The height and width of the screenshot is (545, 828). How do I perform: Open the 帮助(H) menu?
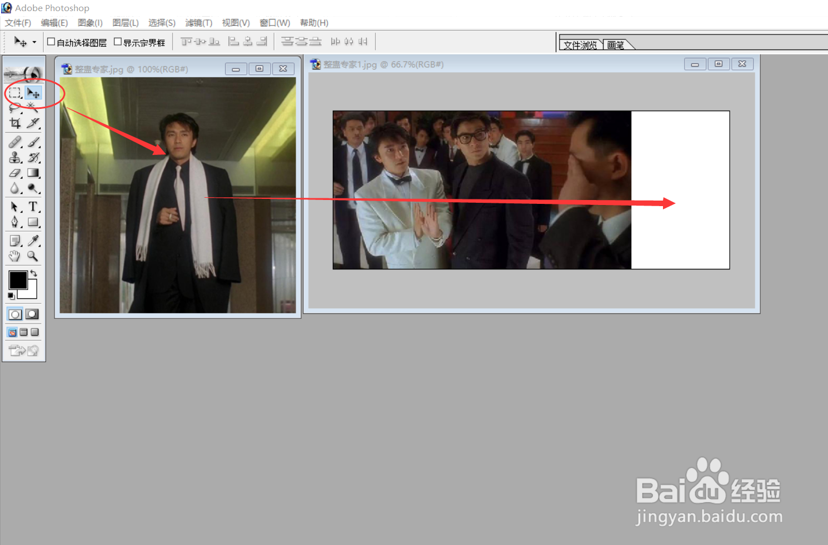coord(314,23)
